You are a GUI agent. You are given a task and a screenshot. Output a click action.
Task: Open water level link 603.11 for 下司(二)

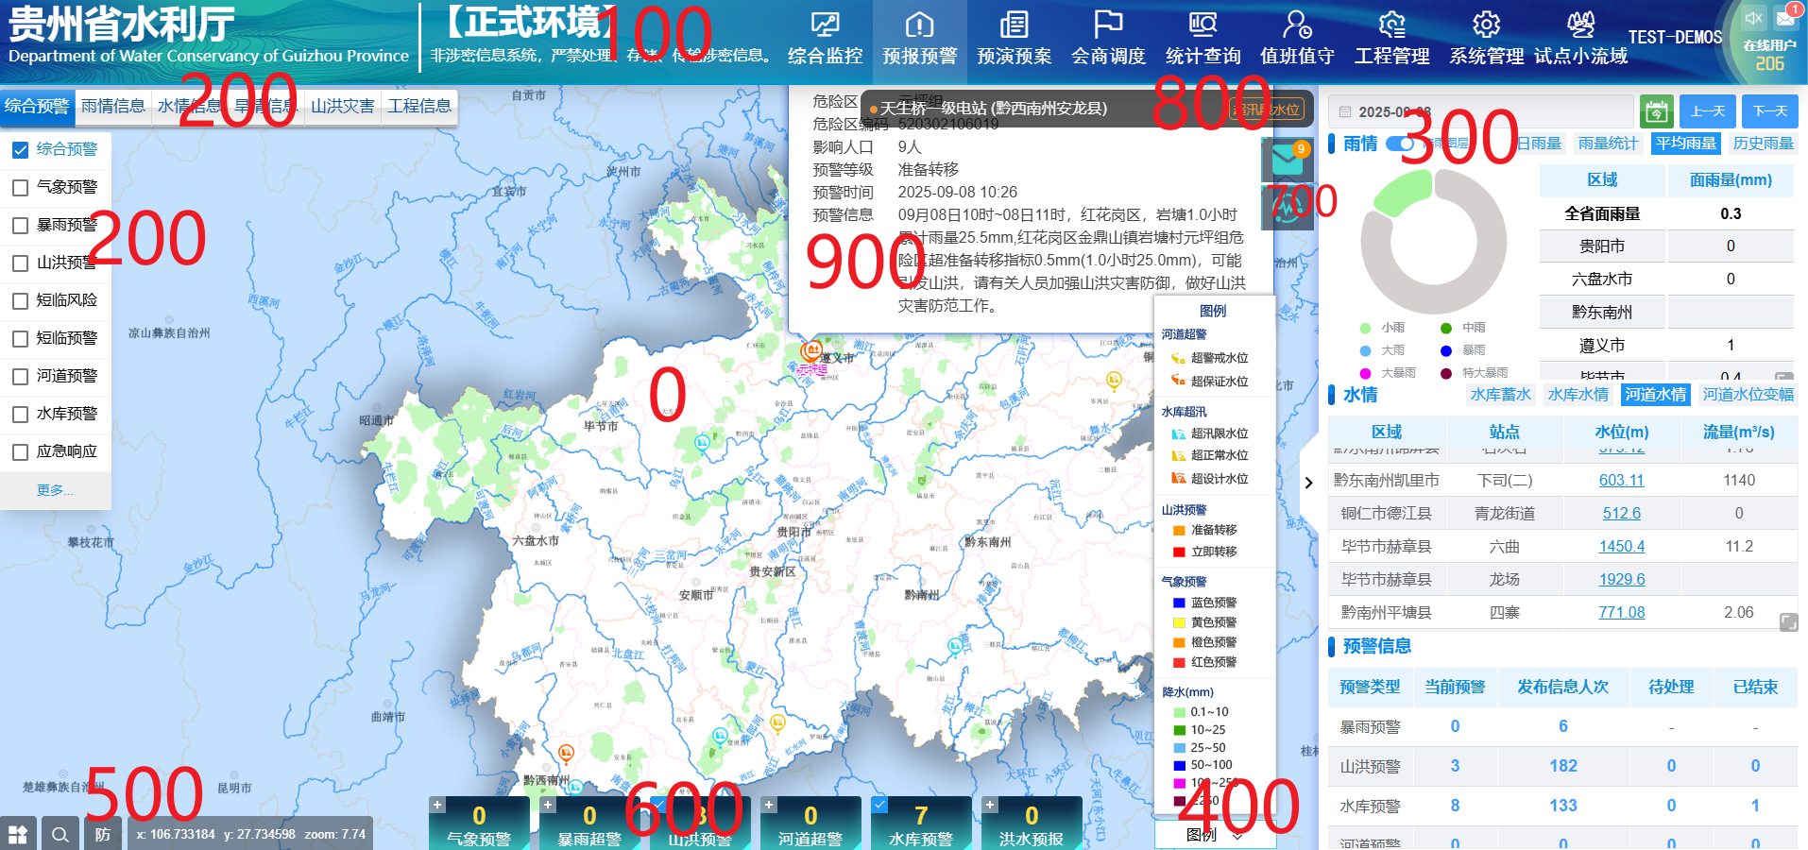[1622, 480]
